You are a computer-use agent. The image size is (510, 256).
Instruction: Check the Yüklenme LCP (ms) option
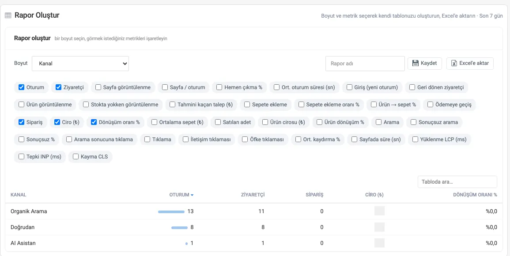[415, 139]
